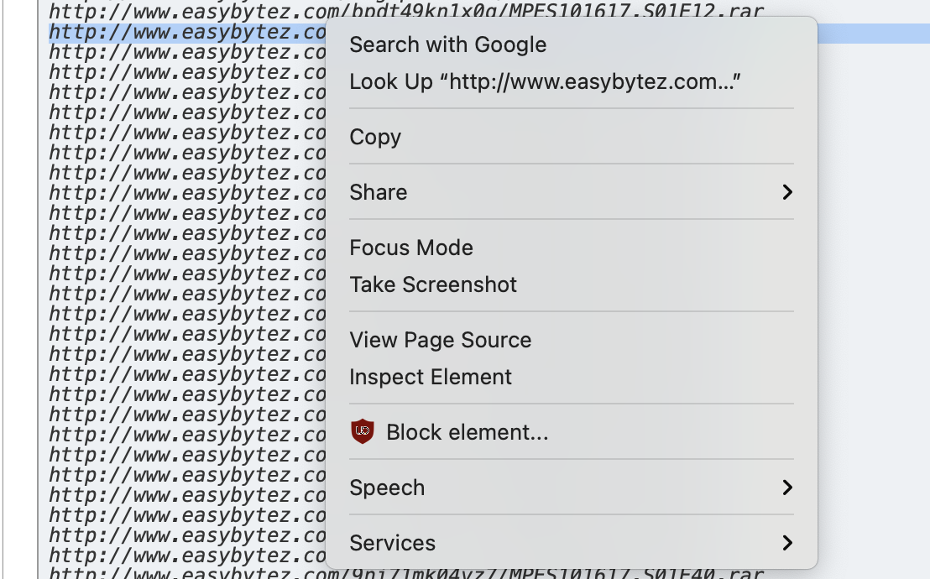This screenshot has width=930, height=579.
Task: Click the left page margin border
Action: [38, 289]
